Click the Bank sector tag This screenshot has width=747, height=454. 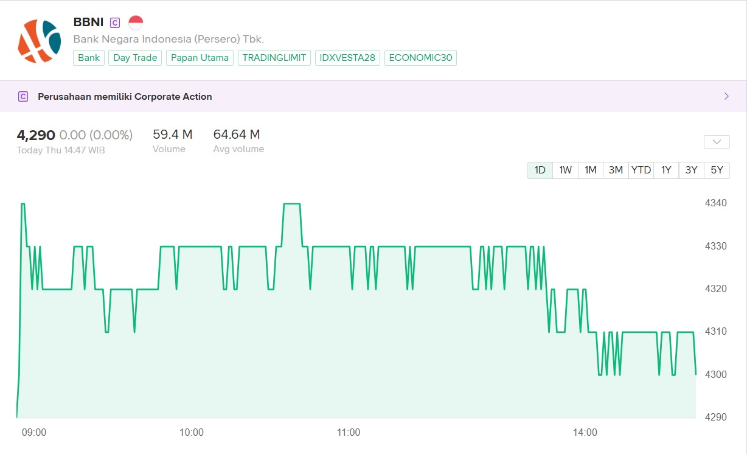[x=89, y=58]
